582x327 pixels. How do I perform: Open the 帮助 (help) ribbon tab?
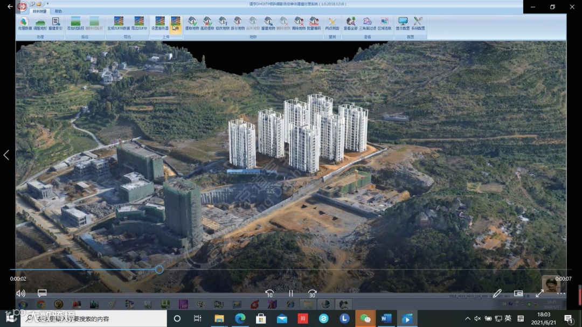[x=58, y=11]
